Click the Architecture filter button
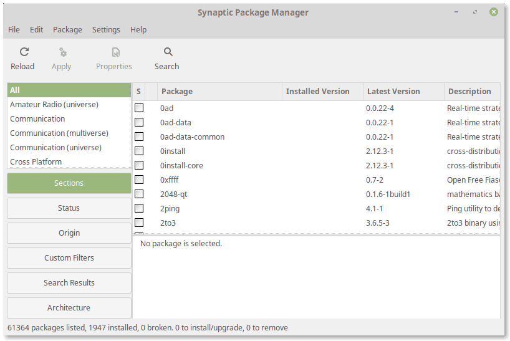Viewport: 510px width, 341px height. click(69, 307)
